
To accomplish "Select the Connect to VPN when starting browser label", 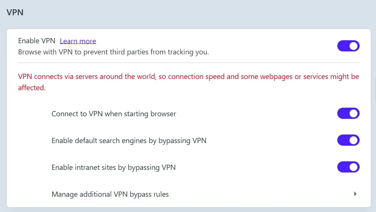I will (x=114, y=114).
